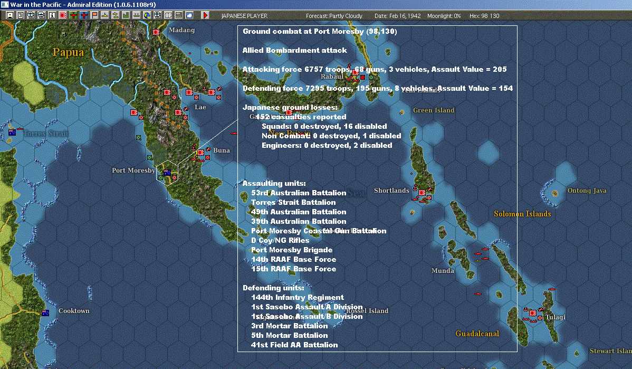Viewport: 632px width, 369px height.
Task: Select the Australian flag at Port Moresby
Action: 167,173
